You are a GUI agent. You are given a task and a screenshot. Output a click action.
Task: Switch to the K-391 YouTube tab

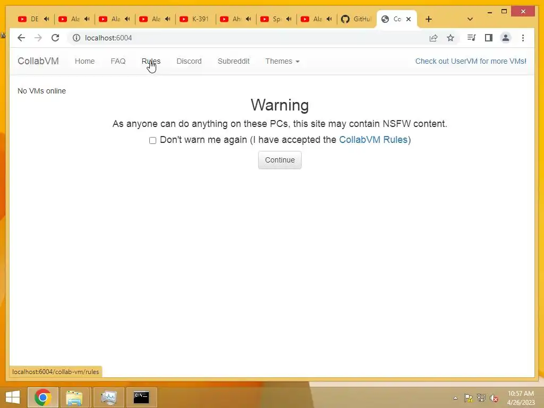pyautogui.click(x=195, y=19)
